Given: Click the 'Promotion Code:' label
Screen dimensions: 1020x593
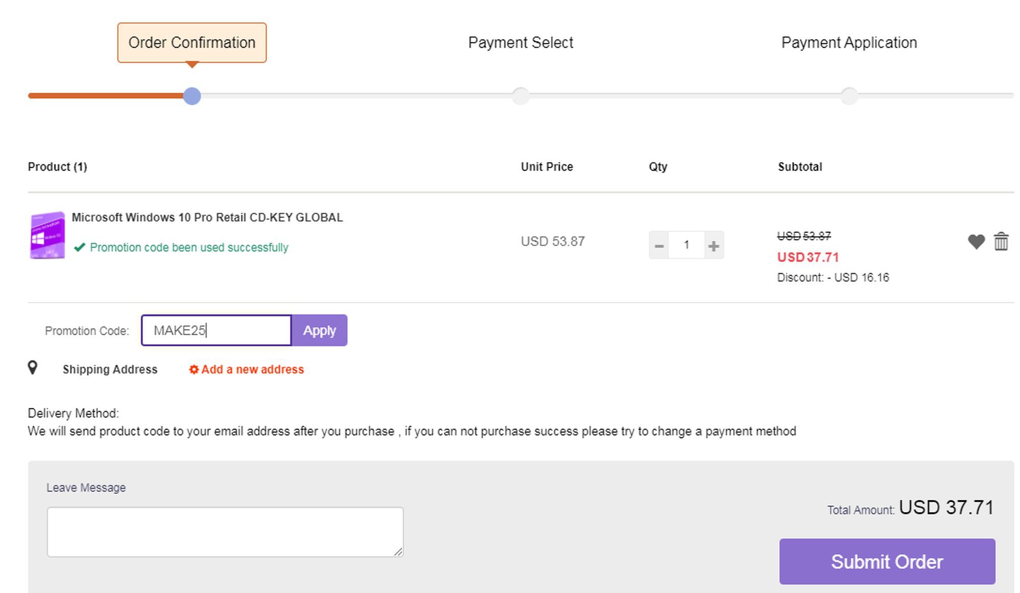Looking at the screenshot, I should tap(87, 331).
